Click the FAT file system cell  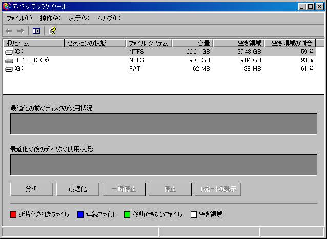(135, 69)
